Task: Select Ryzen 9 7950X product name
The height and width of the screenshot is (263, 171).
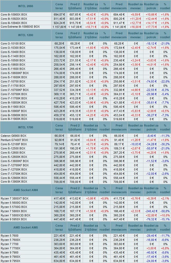Action: coord(11,261)
